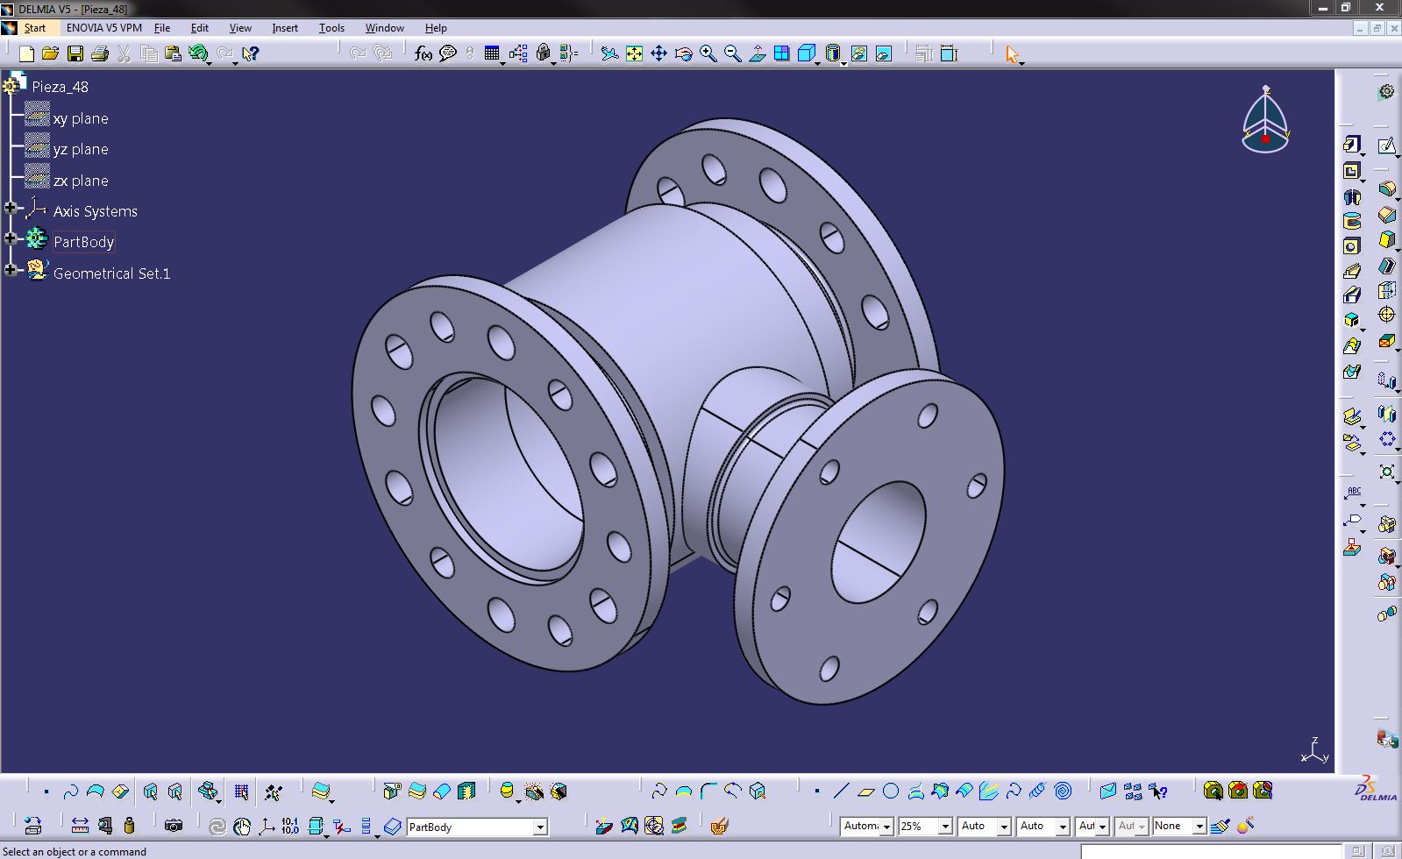
Task: Select the xy plane in the tree
Action: coord(81,118)
